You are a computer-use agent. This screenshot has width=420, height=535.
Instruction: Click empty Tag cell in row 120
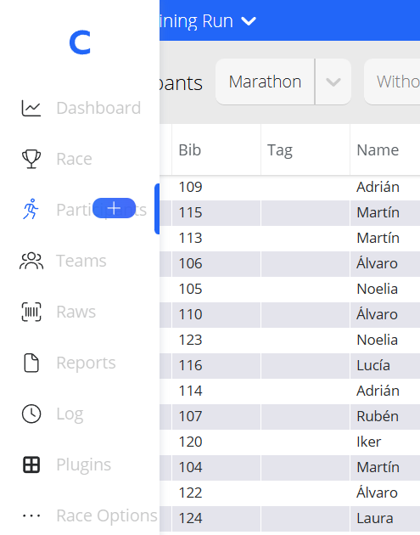[305, 442]
